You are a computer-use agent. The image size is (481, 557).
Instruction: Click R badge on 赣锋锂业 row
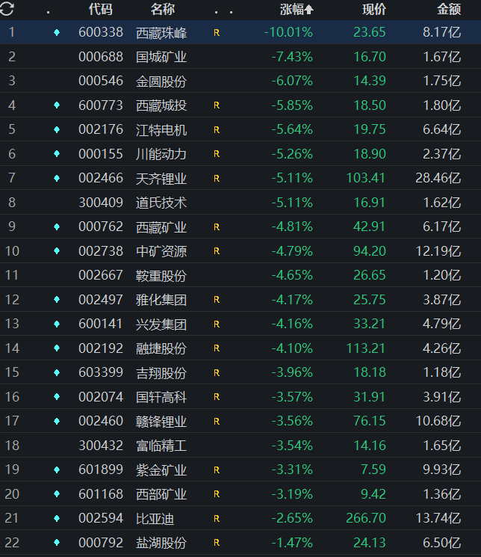[x=217, y=422]
